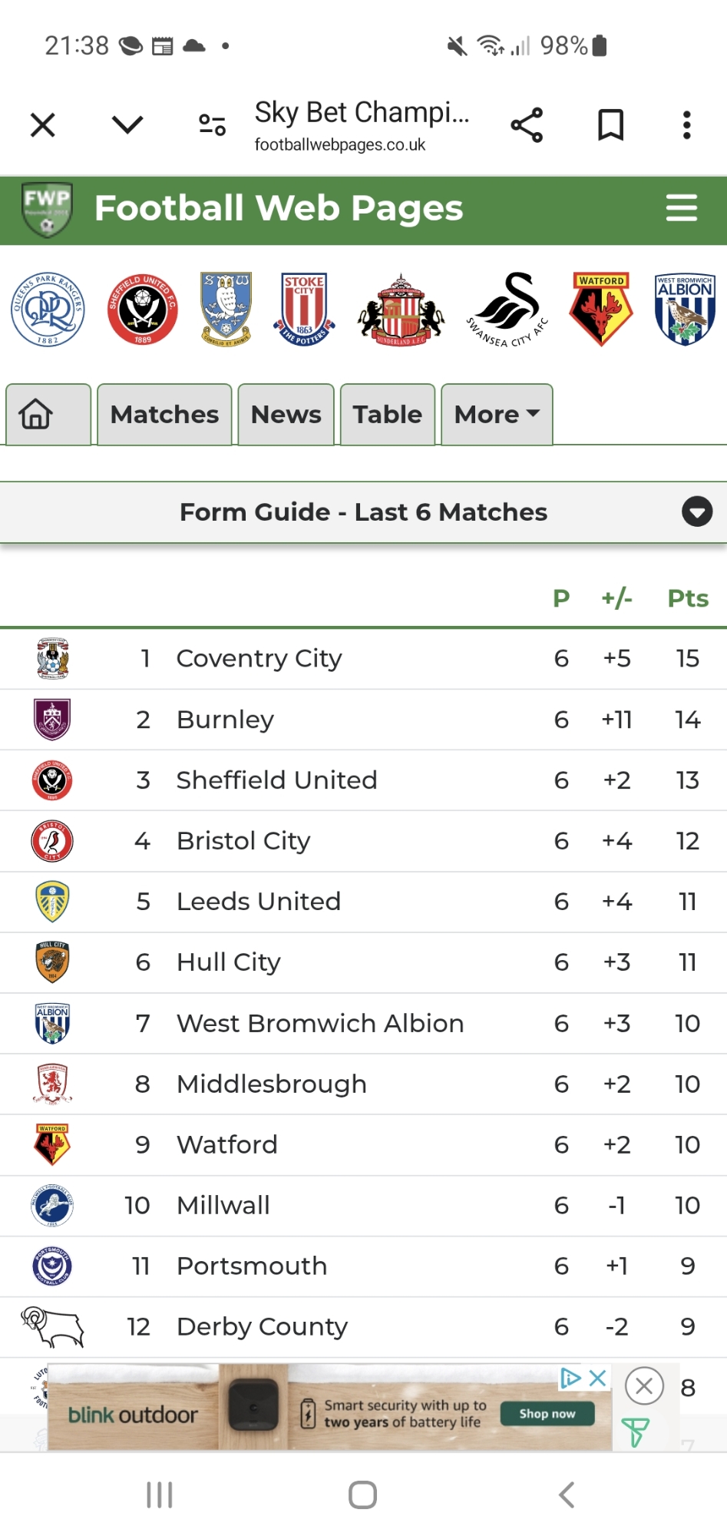Tap the Swansea City swan logo
The height and width of the screenshot is (1536, 727).
point(507,310)
